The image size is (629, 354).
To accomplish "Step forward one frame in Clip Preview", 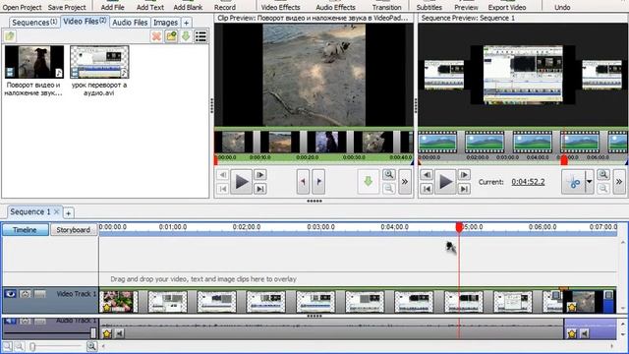I will 259,175.
